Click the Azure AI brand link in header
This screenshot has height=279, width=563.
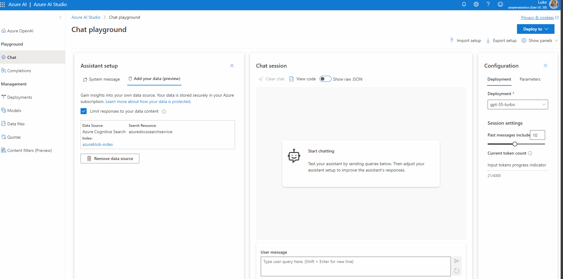click(18, 5)
